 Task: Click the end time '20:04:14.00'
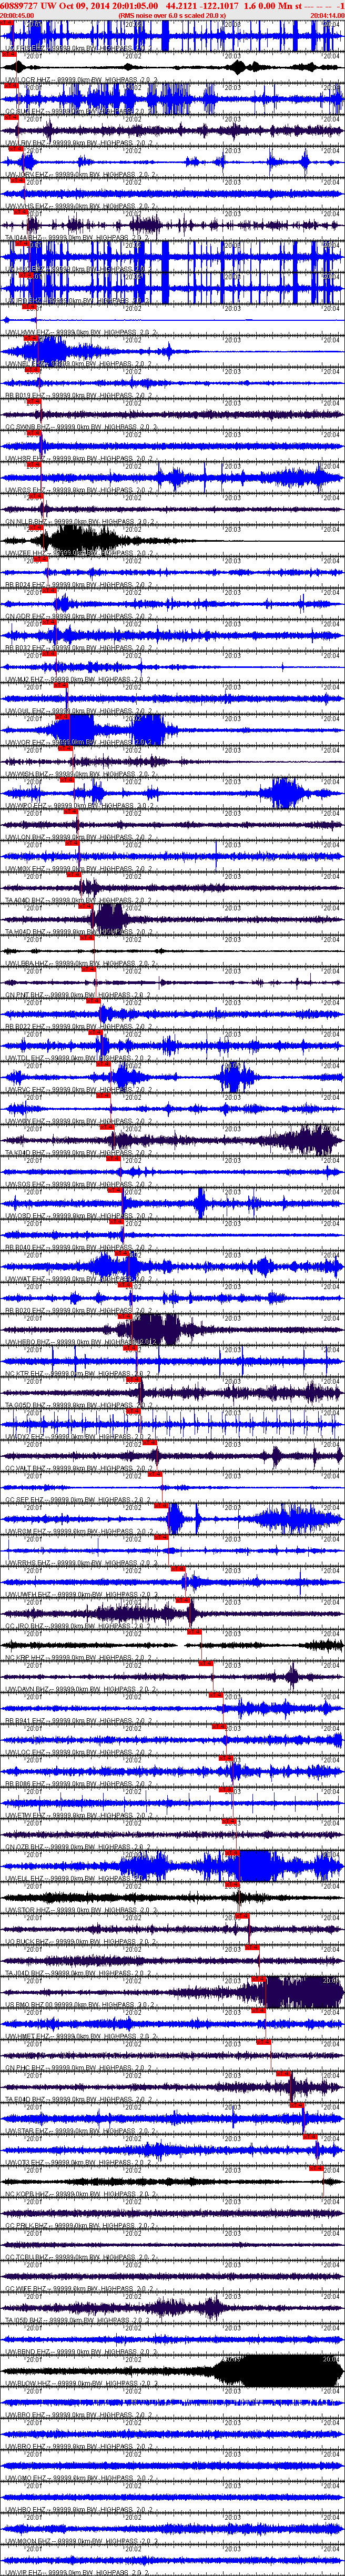328,15
